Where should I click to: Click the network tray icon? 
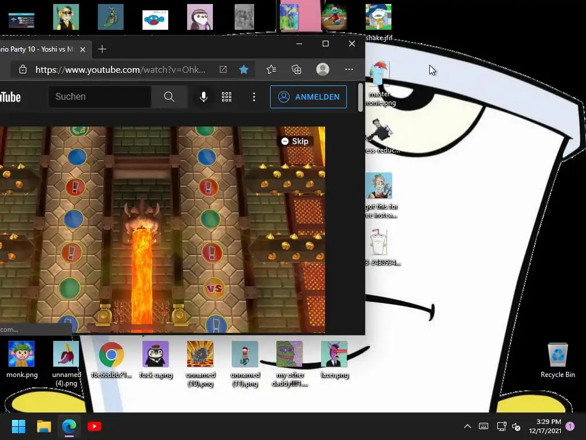[501, 426]
